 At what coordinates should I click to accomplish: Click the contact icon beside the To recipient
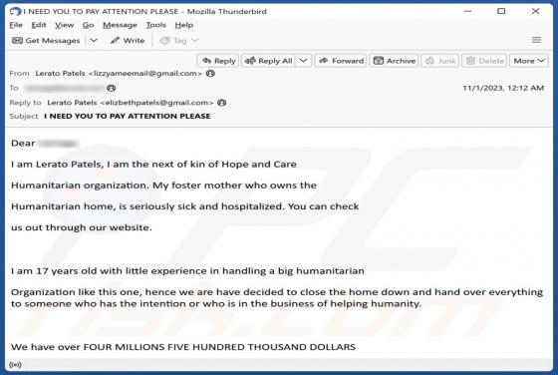tap(112, 88)
